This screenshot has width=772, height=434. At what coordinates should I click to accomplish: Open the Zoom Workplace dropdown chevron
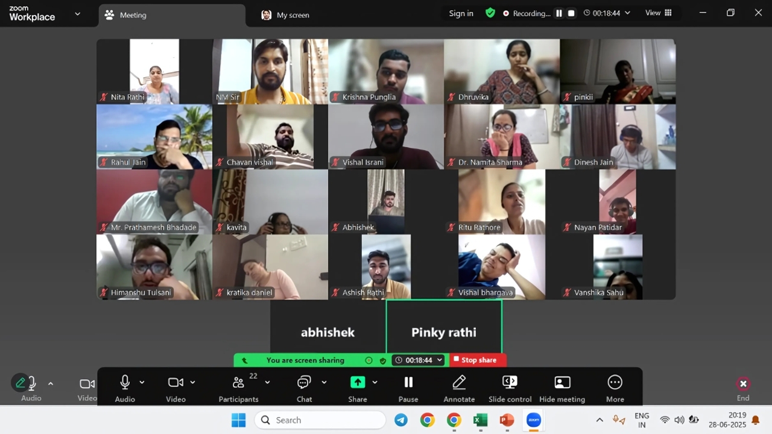[x=77, y=13]
